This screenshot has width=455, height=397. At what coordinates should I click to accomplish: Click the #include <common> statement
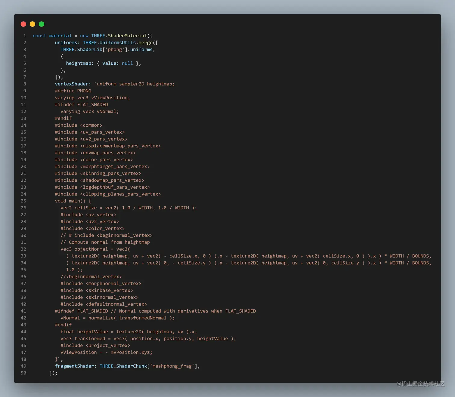click(x=79, y=125)
